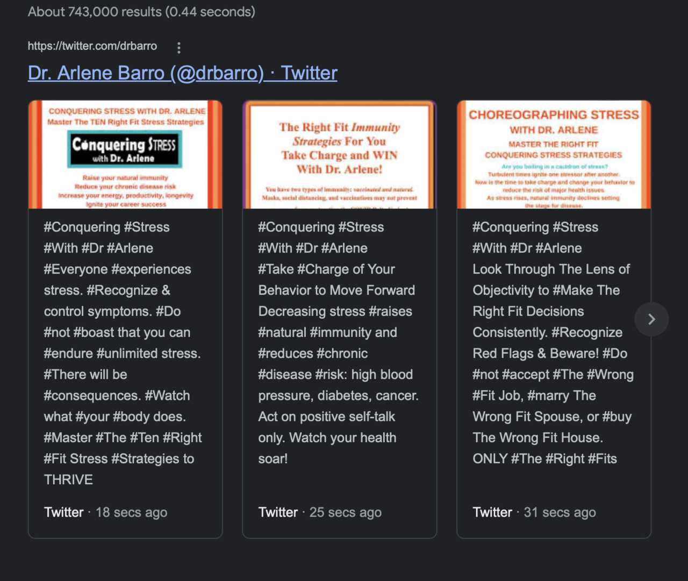Click the next arrow on the tweet carousel
Screen dimensions: 688x581
[x=651, y=319]
